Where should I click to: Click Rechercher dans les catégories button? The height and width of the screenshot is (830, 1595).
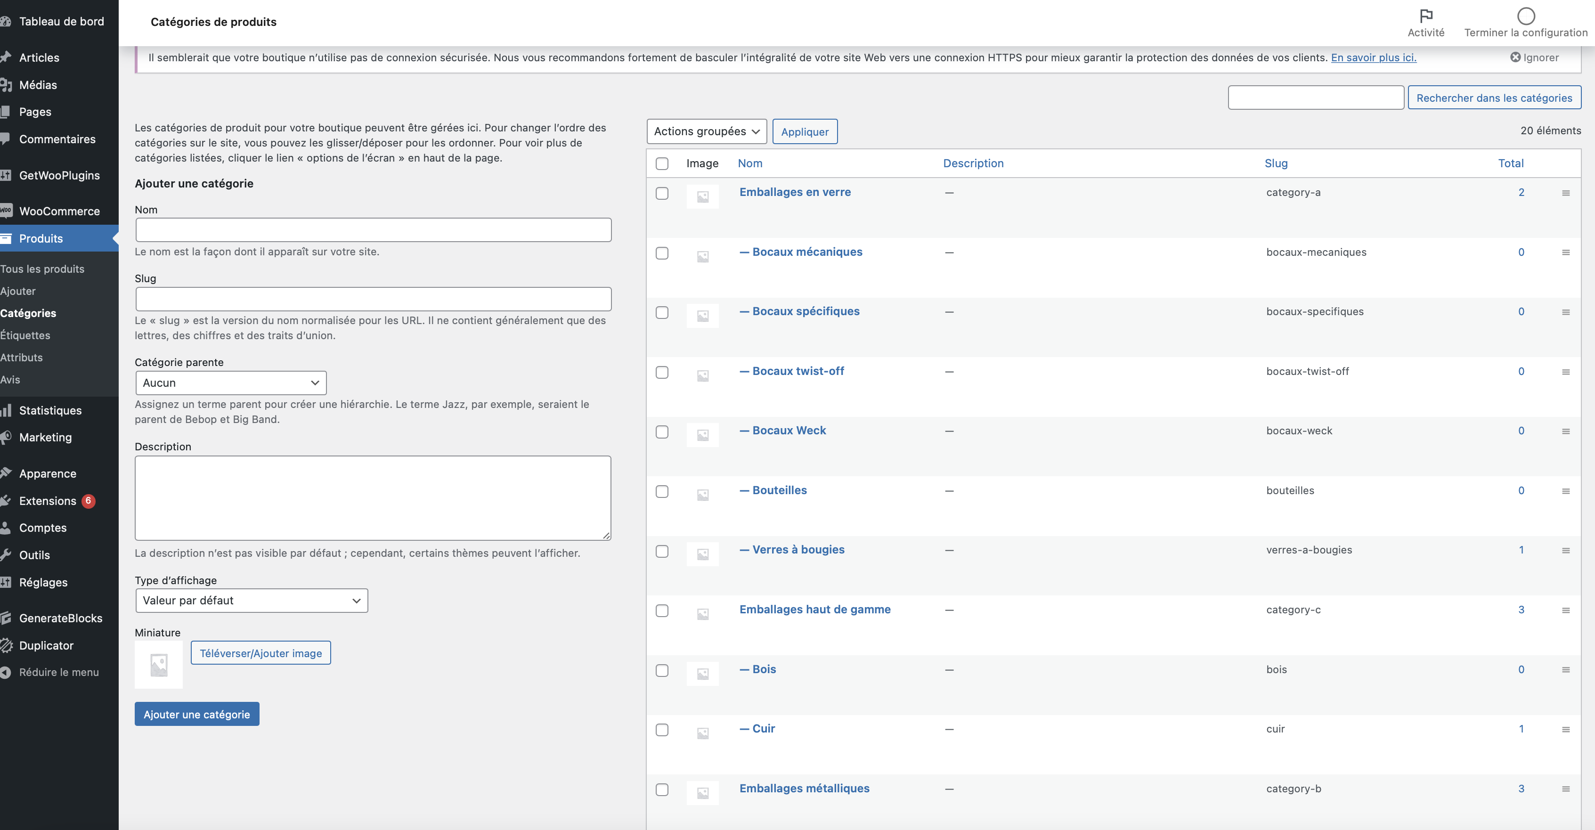[1494, 98]
